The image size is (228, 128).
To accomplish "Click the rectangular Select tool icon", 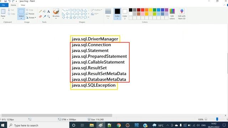I will click(x=21, y=11).
